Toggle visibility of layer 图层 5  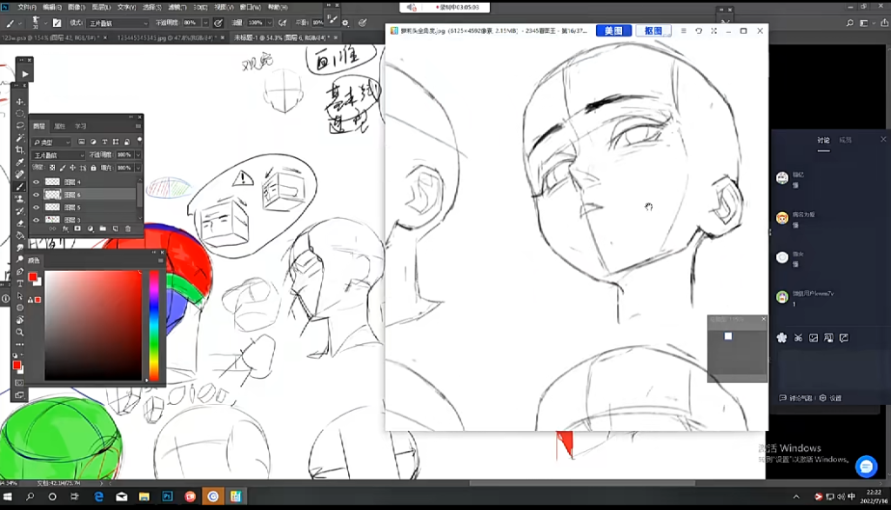click(36, 208)
